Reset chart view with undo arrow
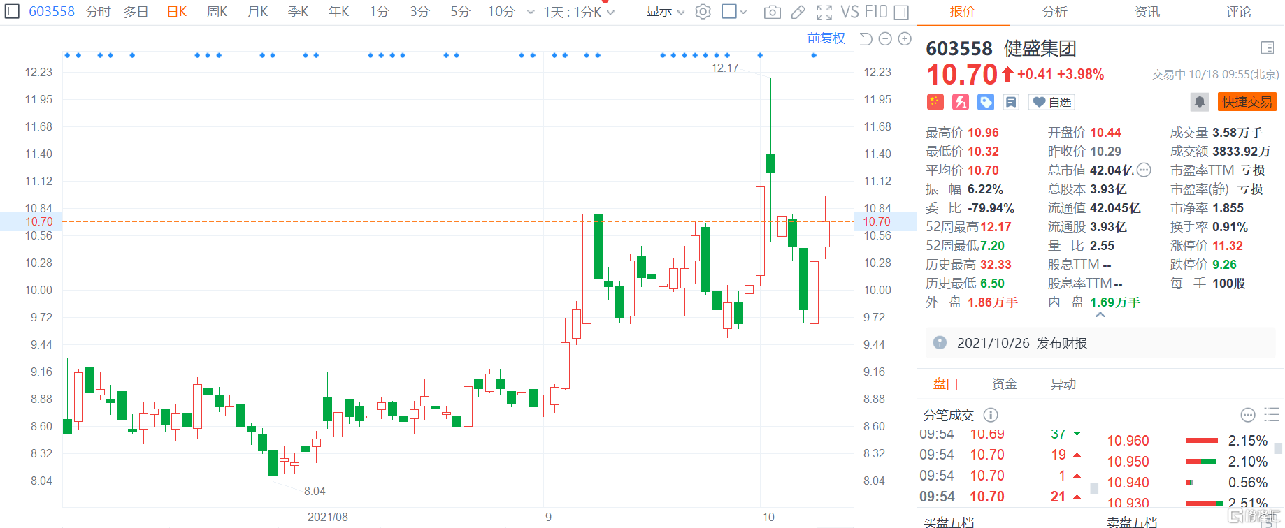 [866, 39]
